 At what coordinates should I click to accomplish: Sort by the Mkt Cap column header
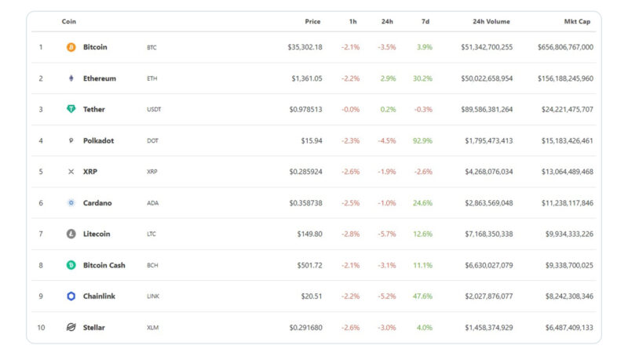point(577,21)
